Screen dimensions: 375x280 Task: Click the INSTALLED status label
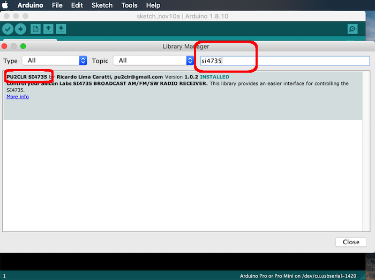tap(214, 77)
